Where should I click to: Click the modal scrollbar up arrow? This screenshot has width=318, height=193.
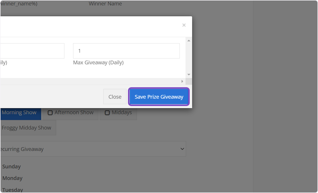click(x=188, y=40)
